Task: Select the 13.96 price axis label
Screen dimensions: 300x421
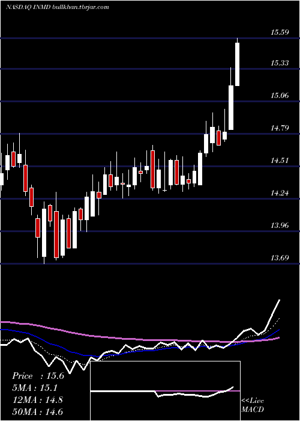Action: point(280,226)
